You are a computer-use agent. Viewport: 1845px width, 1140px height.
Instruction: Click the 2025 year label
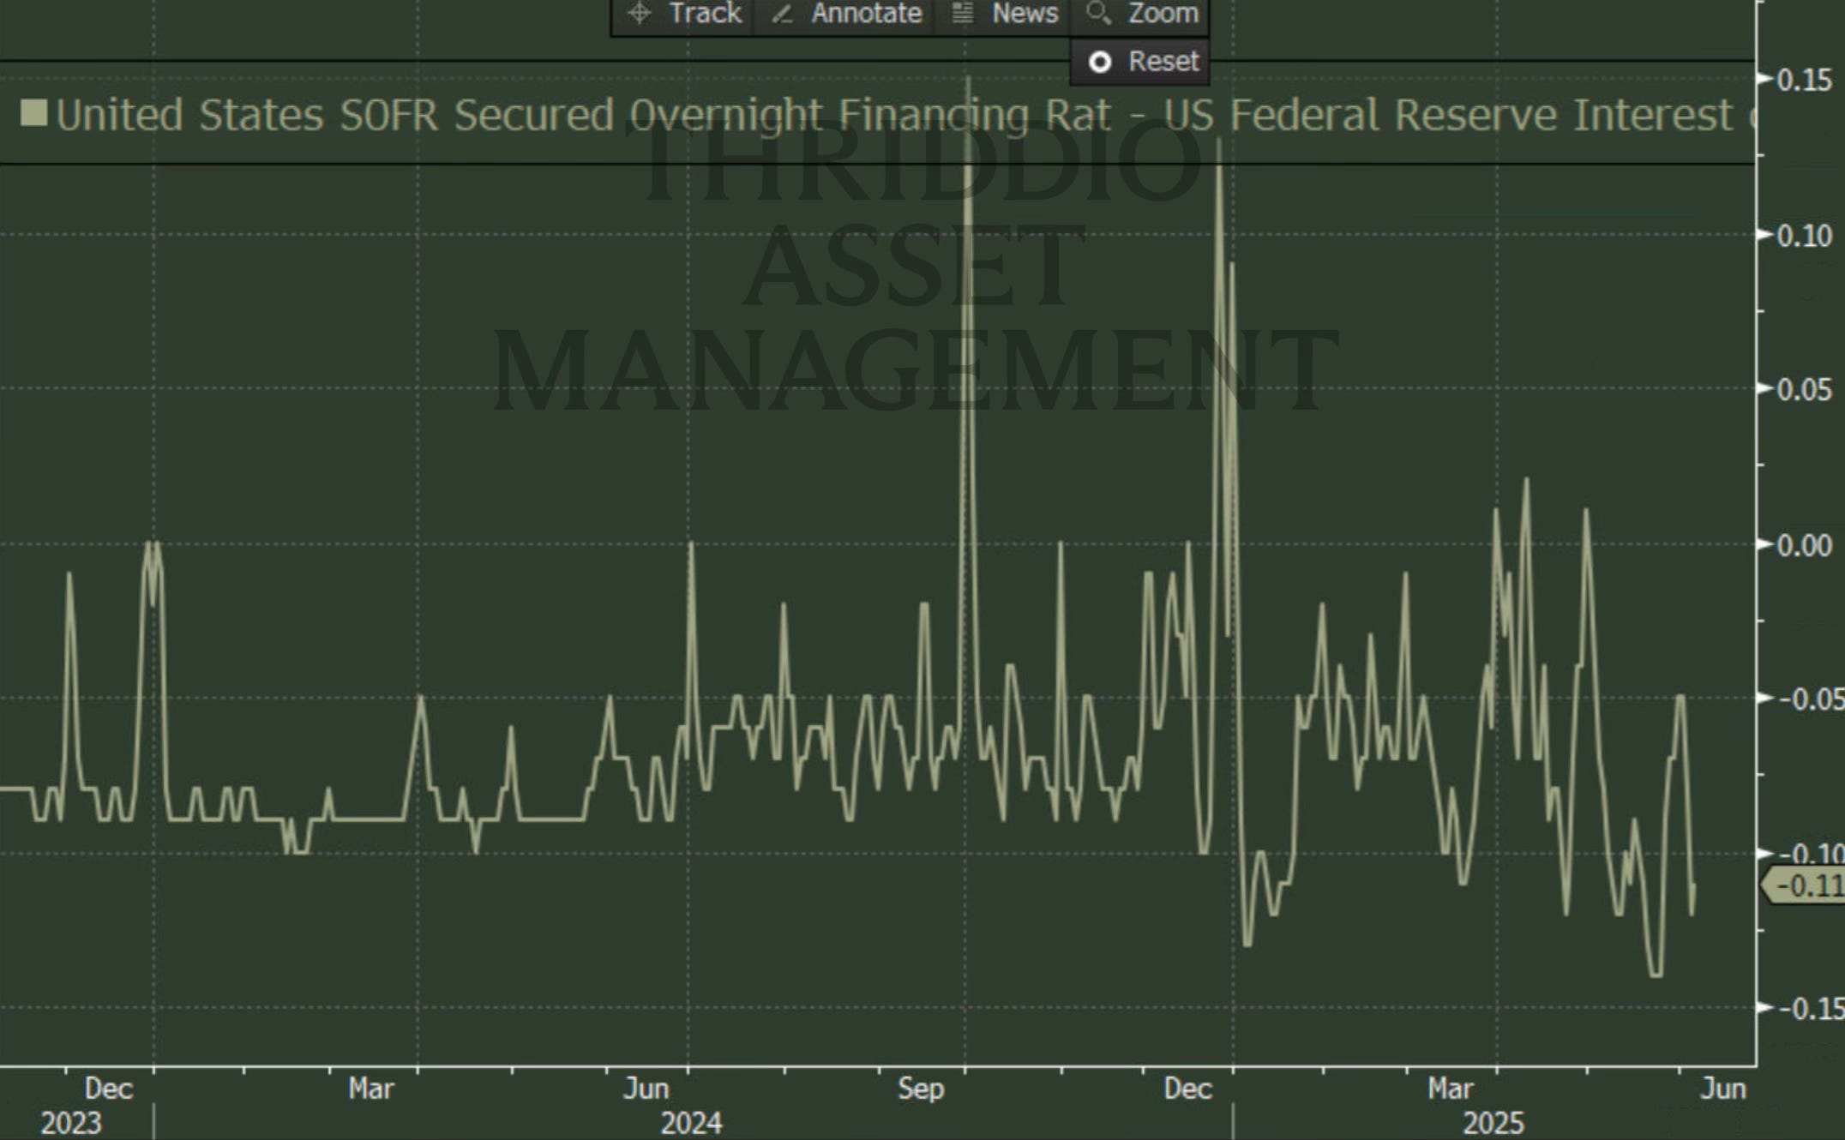click(1493, 1123)
